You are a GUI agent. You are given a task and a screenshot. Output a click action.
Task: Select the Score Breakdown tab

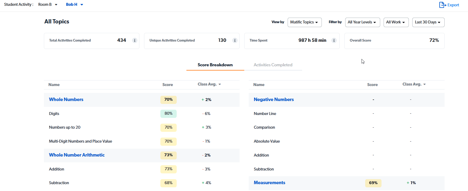point(215,65)
